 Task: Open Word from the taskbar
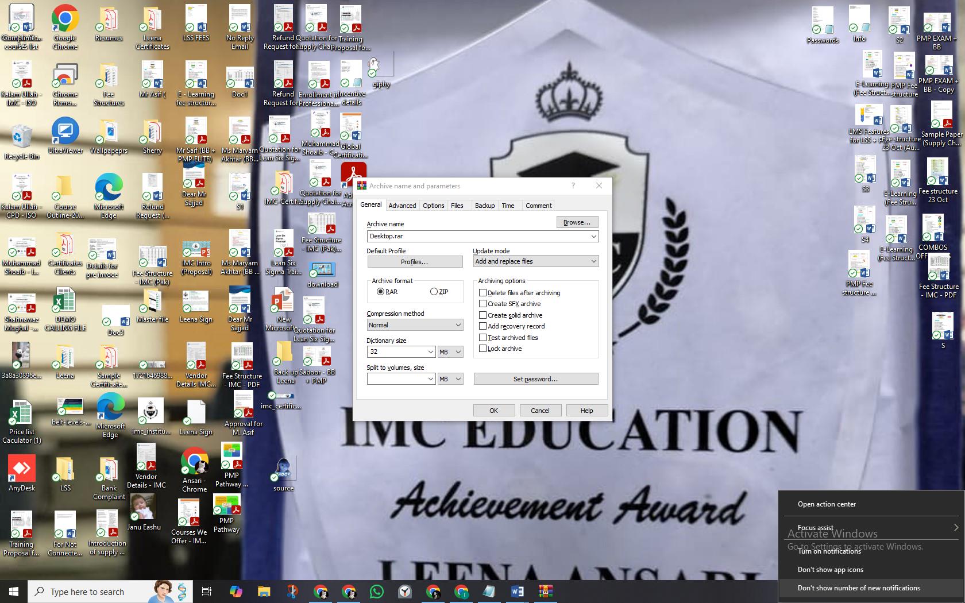click(x=517, y=592)
